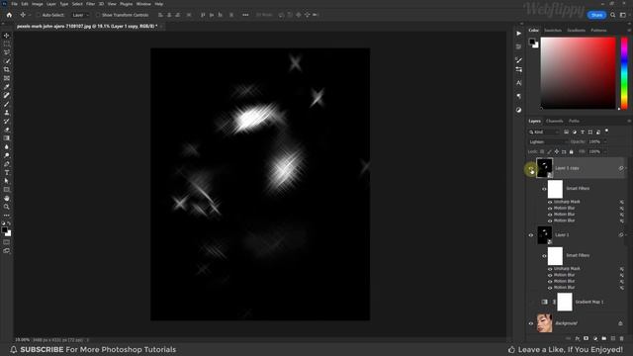Open the Lighten blend mode dropdown
The width and height of the screenshot is (633, 356).
point(548,141)
